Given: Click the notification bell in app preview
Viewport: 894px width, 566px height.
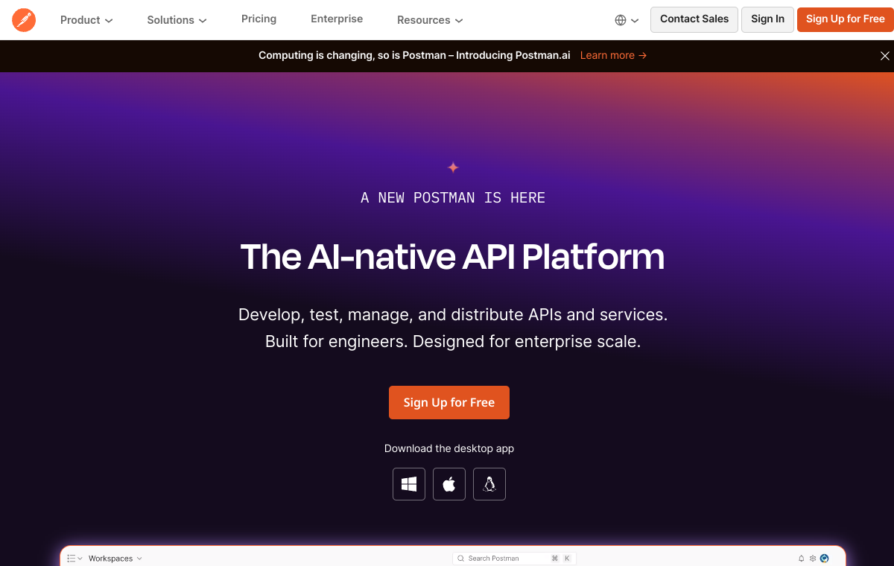Looking at the screenshot, I should (802, 559).
